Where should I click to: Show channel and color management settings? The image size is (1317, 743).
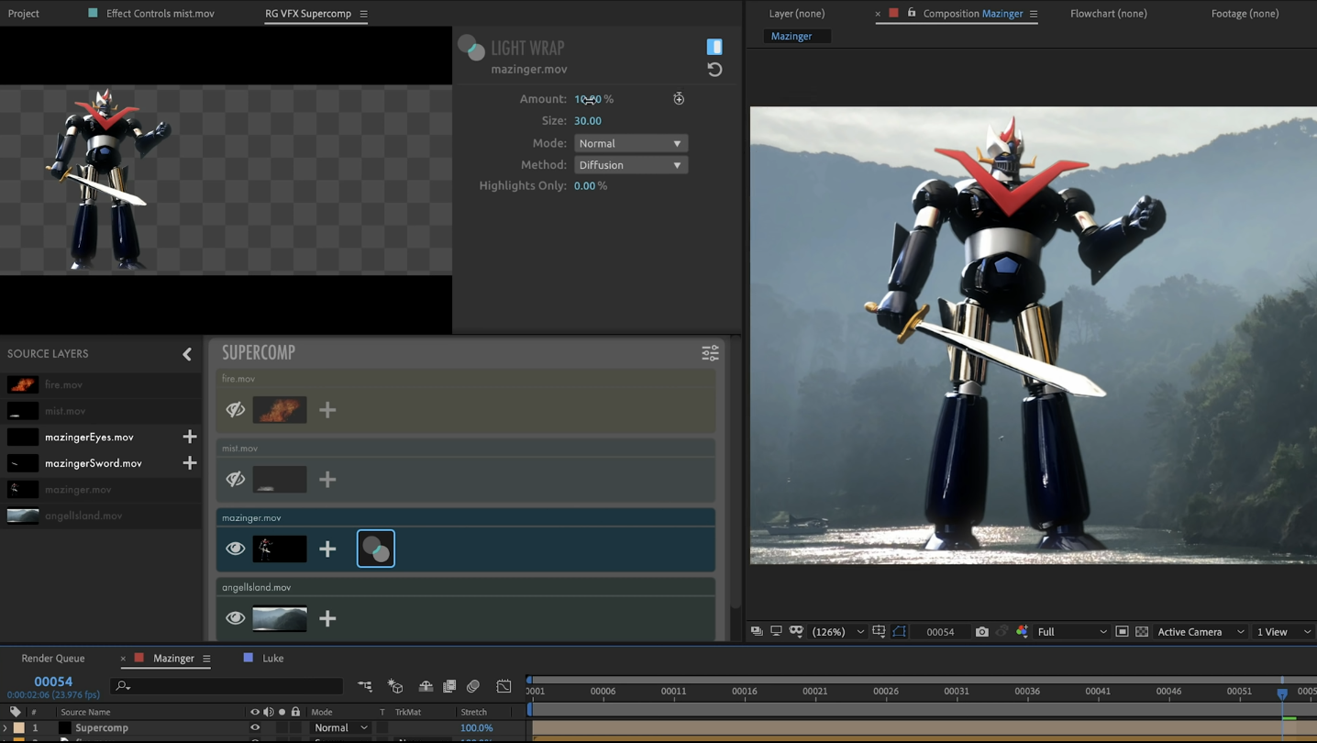tap(1022, 632)
